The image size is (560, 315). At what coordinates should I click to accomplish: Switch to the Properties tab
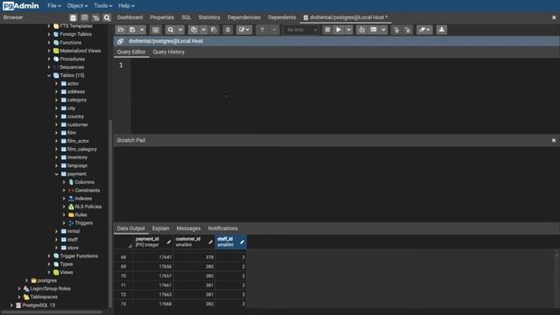[x=162, y=17]
